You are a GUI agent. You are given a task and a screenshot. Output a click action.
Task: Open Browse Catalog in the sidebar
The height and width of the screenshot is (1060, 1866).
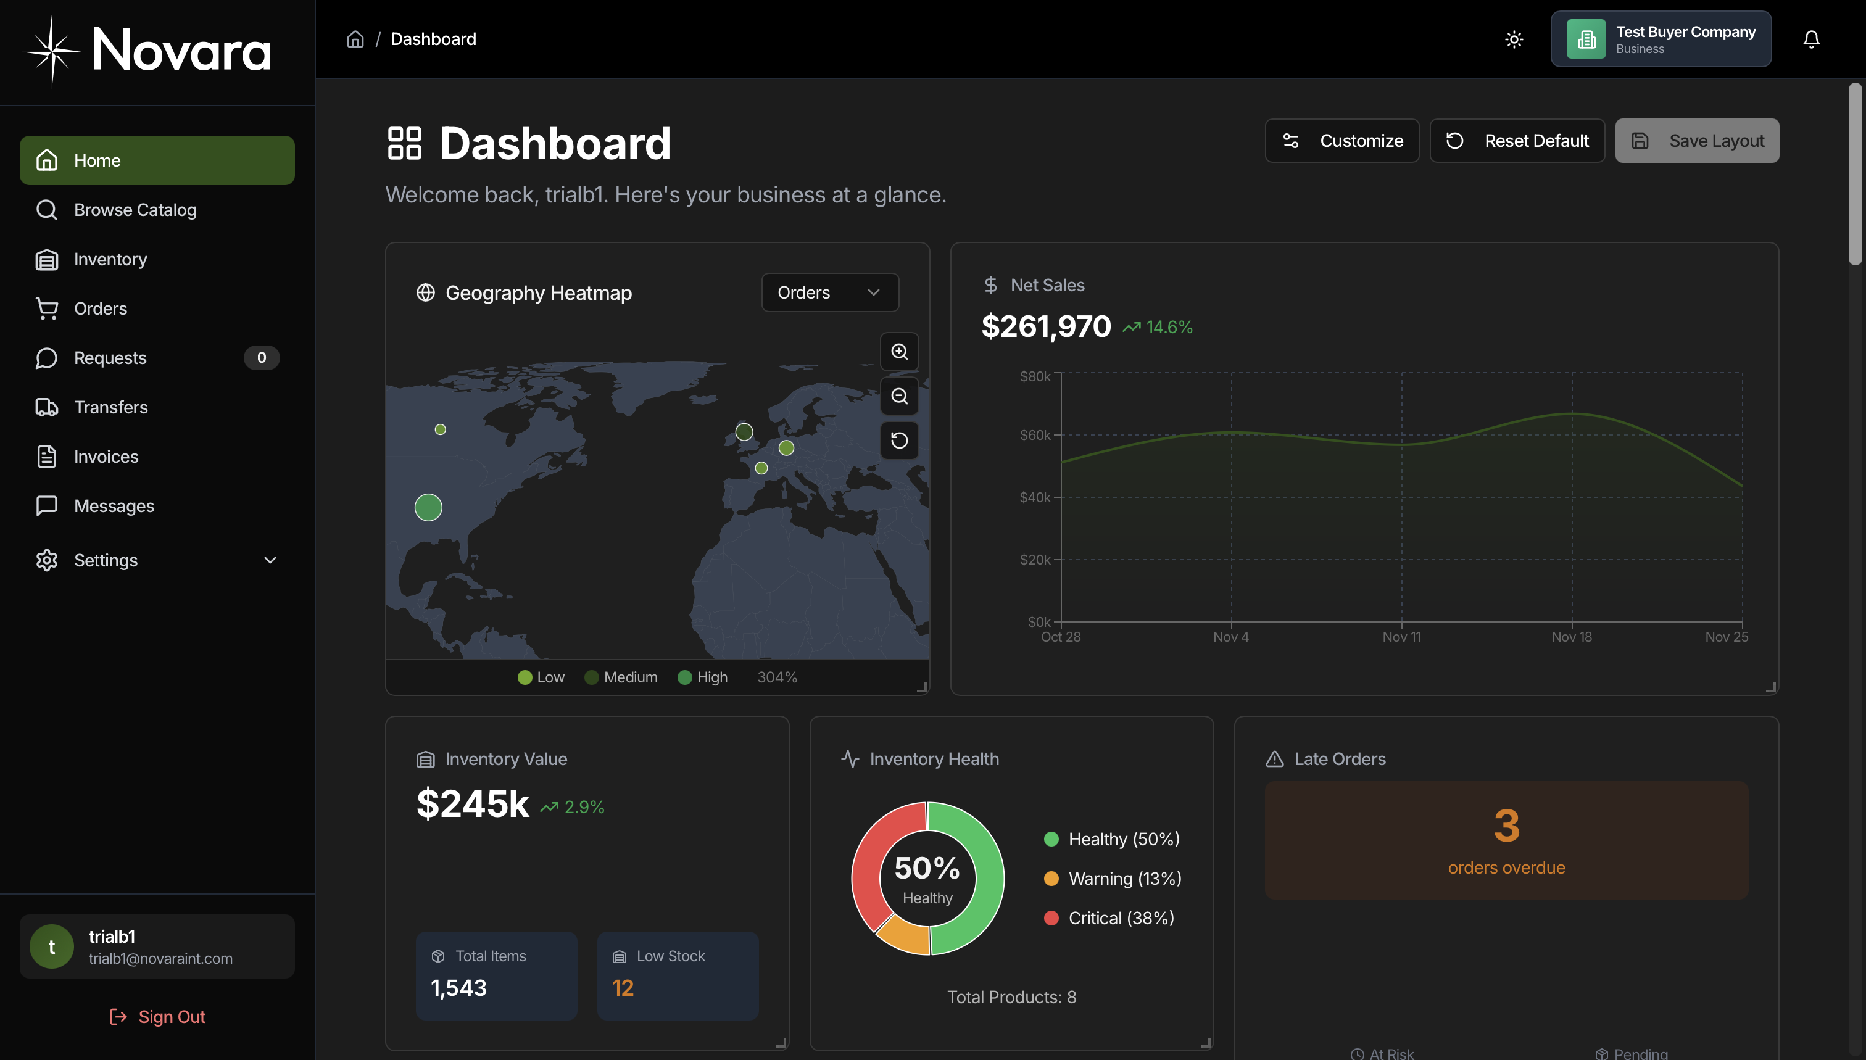(x=157, y=210)
